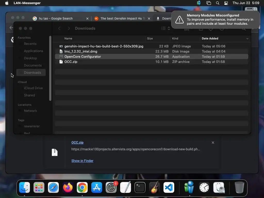Sort files by Size column

point(150,38)
